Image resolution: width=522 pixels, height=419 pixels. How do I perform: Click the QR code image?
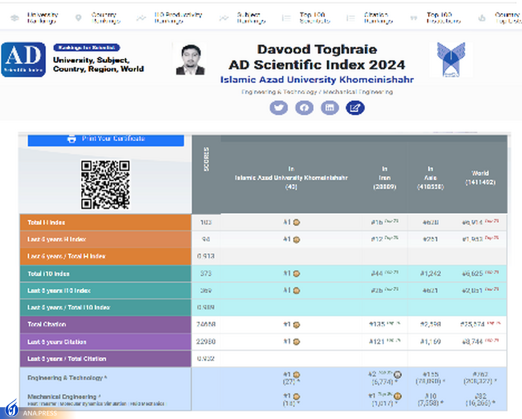click(105, 185)
